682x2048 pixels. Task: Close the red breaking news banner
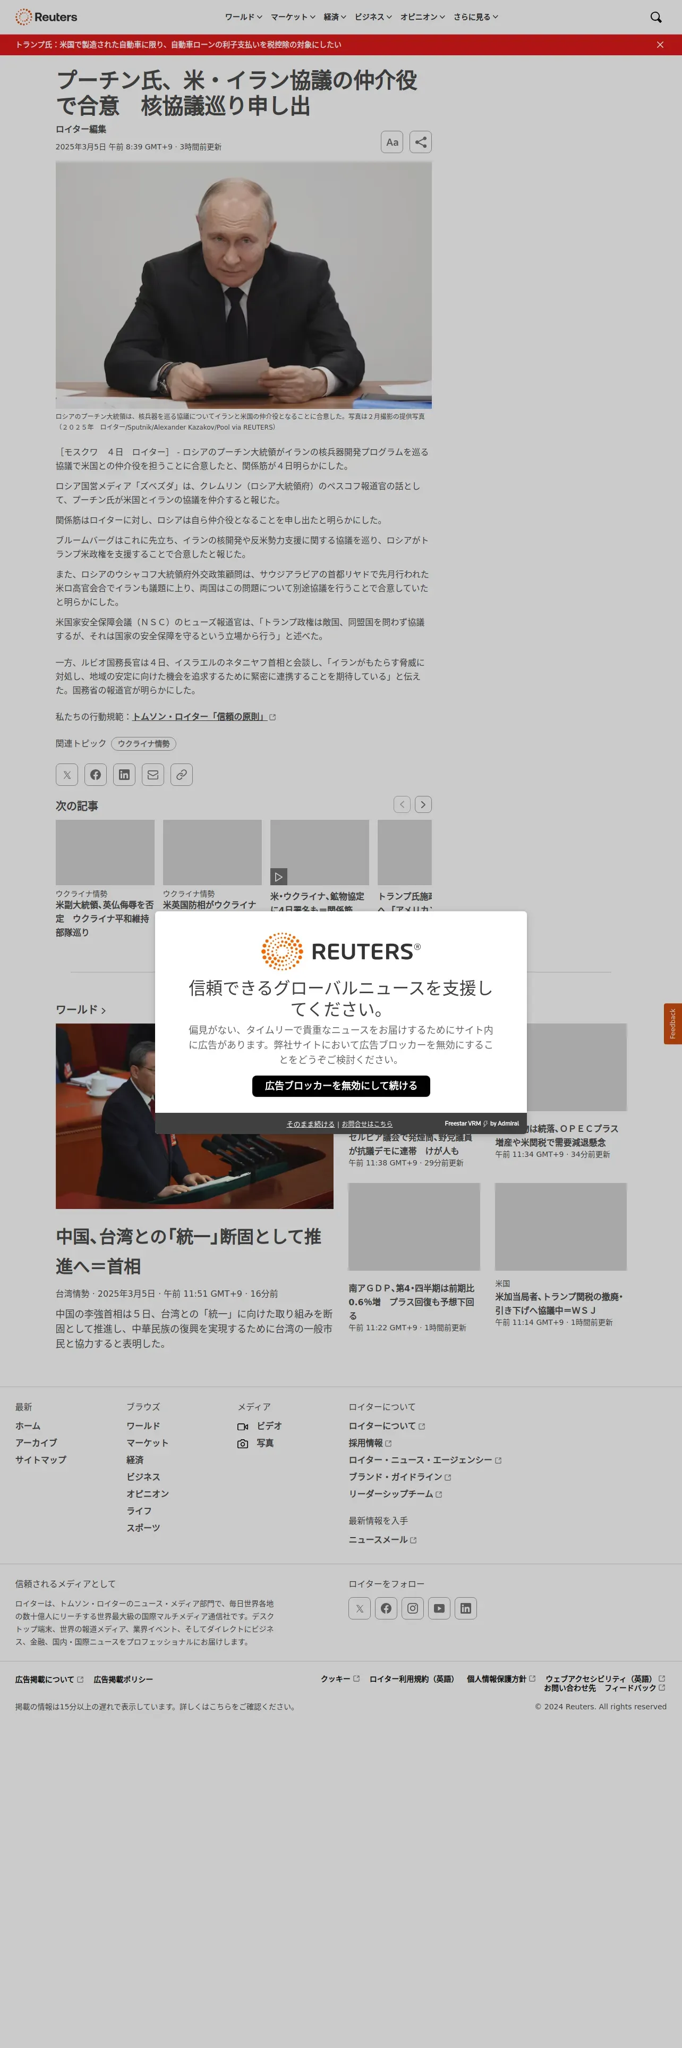pyautogui.click(x=660, y=45)
